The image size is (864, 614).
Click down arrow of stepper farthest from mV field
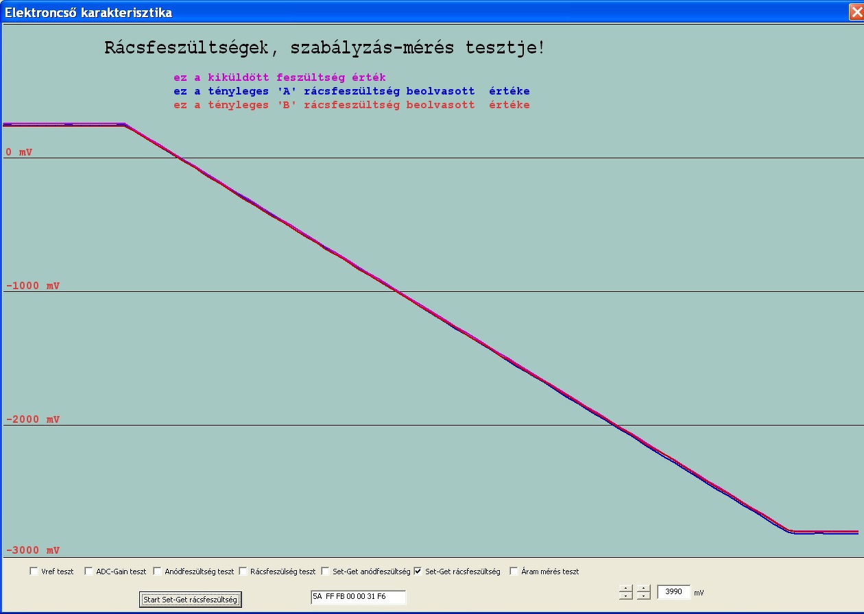tap(625, 596)
